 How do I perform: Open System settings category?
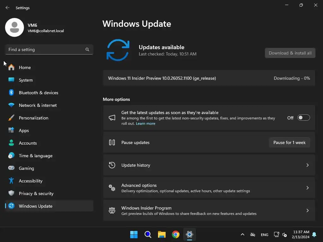point(49,80)
